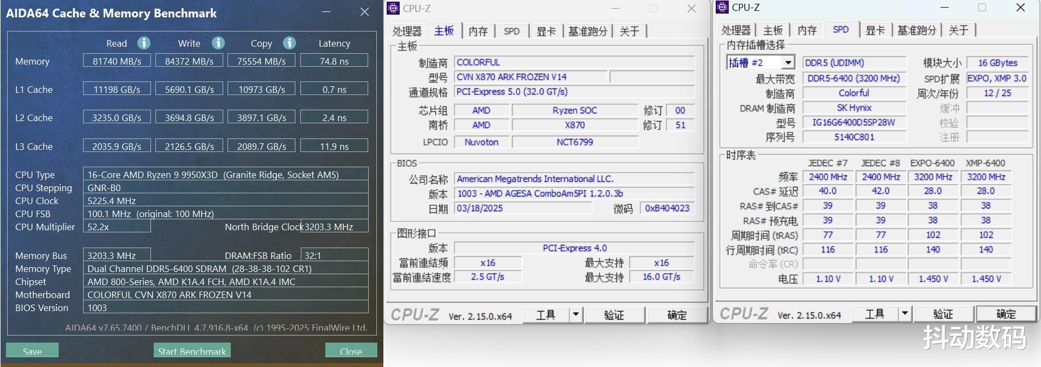Screen dimensions: 1041x367
Task: Click the Memory Read value 81740 MB/s
Action: tap(117, 61)
